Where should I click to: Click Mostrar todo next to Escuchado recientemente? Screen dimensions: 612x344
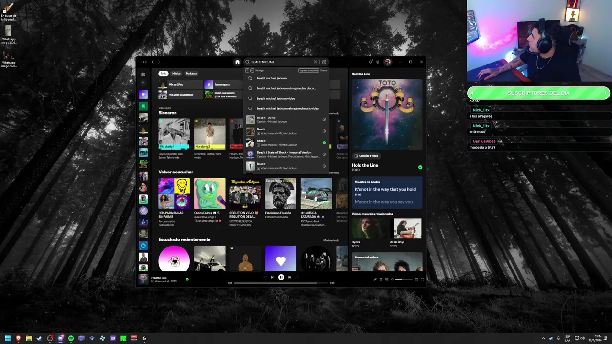point(331,240)
